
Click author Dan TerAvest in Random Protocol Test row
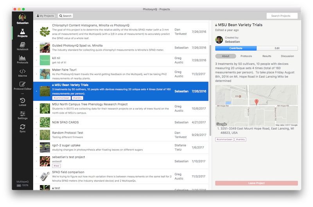(x=180, y=135)
